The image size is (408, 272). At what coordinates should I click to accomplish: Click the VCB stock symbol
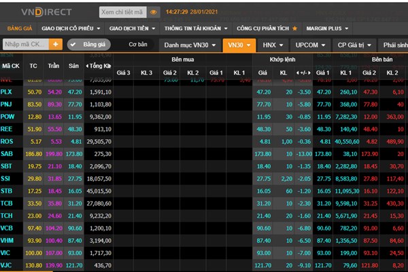7,229
